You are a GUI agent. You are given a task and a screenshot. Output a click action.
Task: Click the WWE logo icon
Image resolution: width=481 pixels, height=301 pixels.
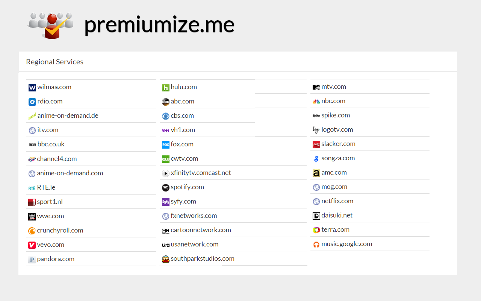[x=32, y=216]
